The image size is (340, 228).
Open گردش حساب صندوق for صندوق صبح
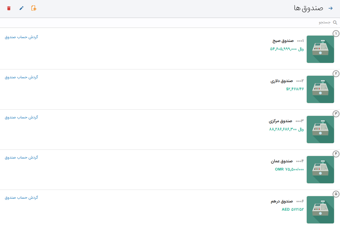click(x=21, y=37)
